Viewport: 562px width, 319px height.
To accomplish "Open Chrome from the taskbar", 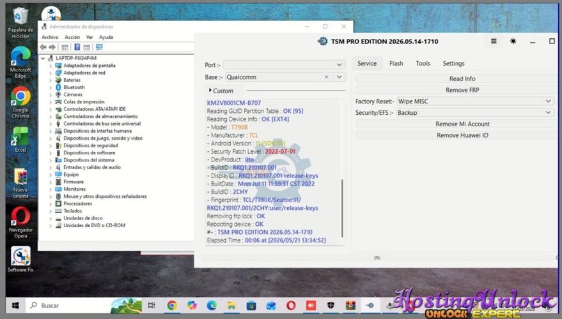I will 172,306.
